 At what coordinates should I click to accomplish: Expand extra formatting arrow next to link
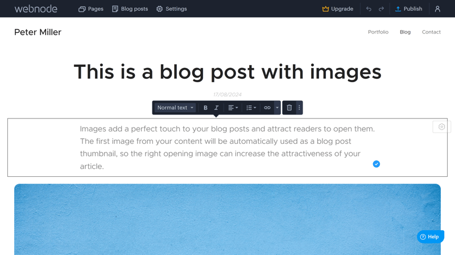277,108
